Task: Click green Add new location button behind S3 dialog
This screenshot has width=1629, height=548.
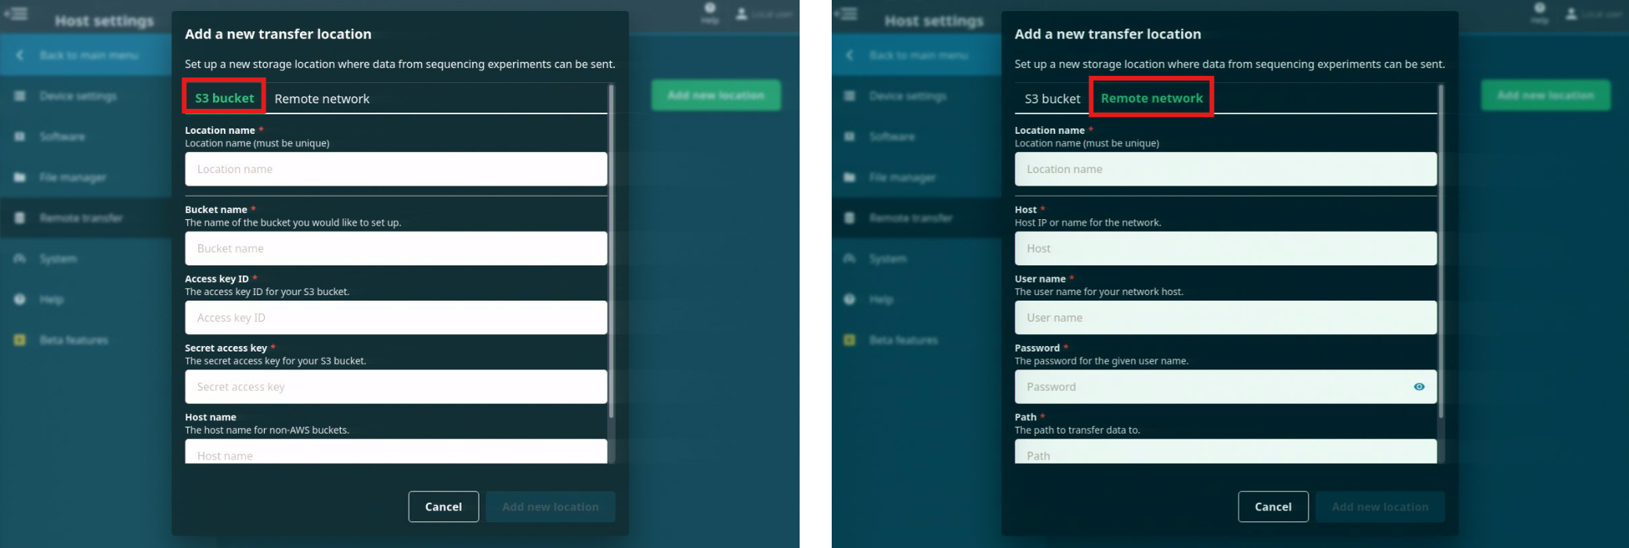Action: click(716, 95)
